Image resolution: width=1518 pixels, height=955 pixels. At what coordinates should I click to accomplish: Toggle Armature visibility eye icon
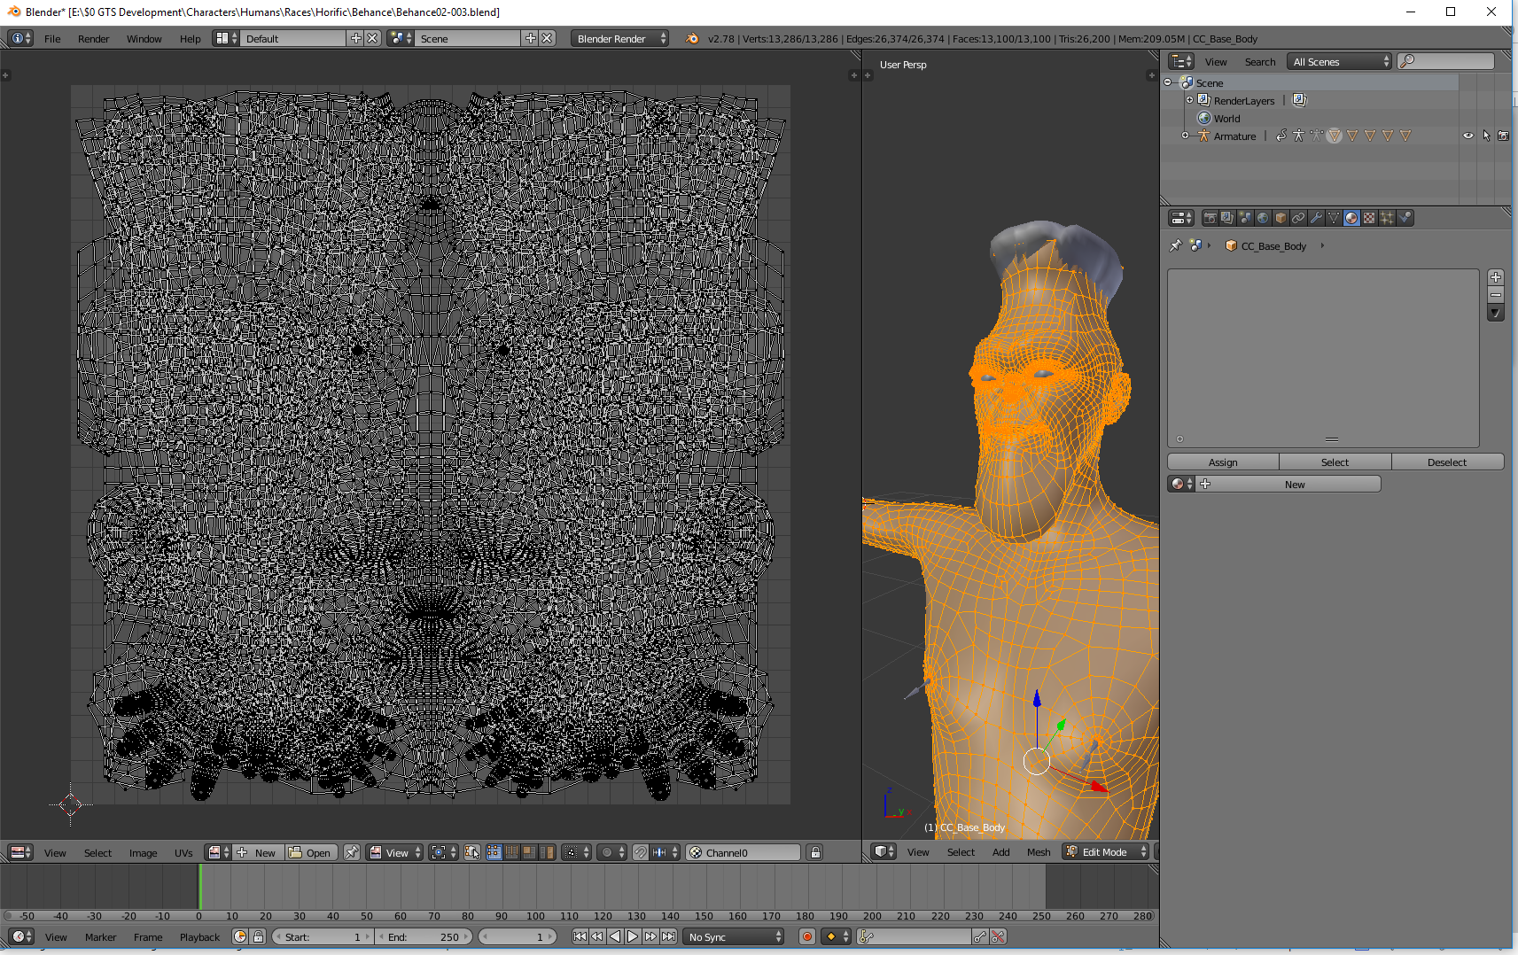(x=1468, y=136)
